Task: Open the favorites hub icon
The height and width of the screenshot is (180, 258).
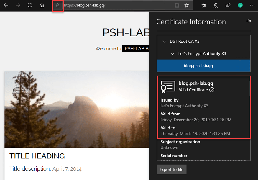Action: (x=204, y=5)
